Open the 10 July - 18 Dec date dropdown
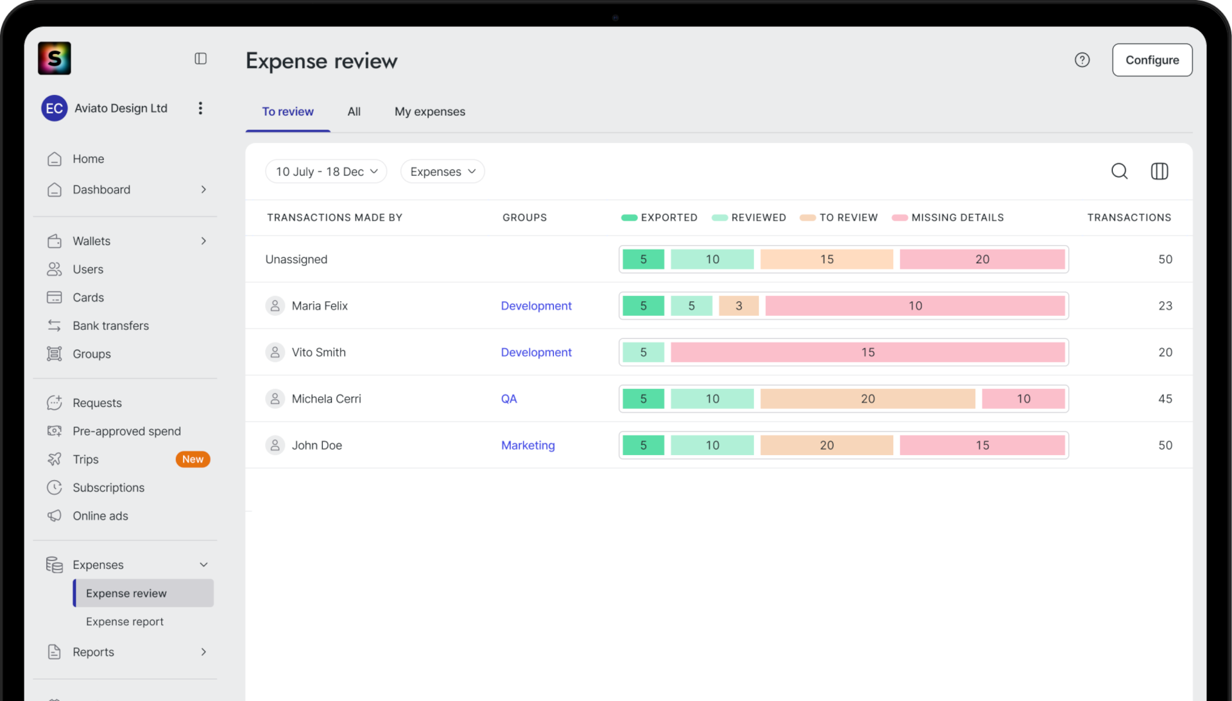The height and width of the screenshot is (701, 1232). [x=326, y=171]
